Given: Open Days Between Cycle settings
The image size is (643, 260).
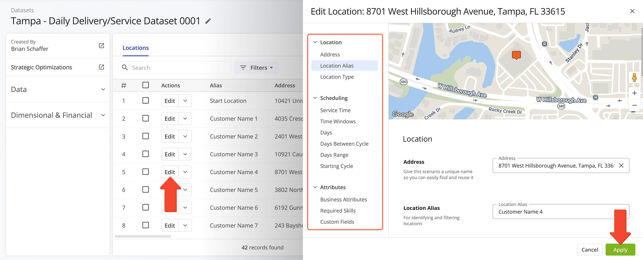Looking at the screenshot, I should coord(344,144).
